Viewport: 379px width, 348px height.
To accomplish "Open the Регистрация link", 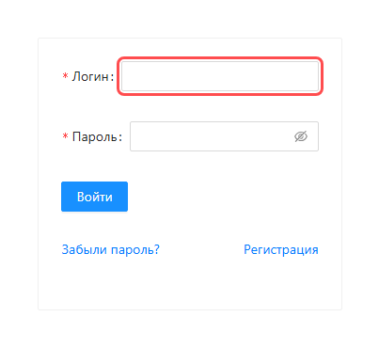I will [281, 249].
